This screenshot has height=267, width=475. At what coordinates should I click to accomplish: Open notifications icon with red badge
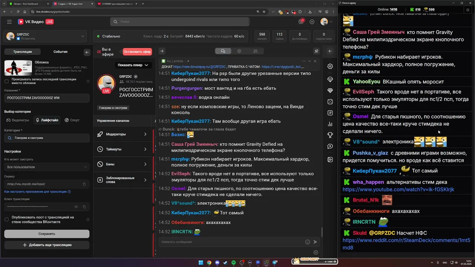coord(301,22)
